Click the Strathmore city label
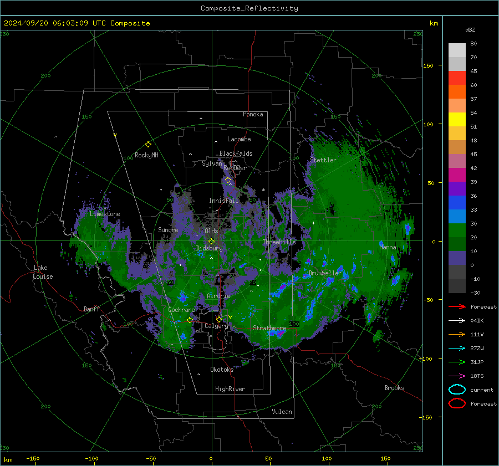The width and height of the screenshot is (499, 466). point(269,328)
